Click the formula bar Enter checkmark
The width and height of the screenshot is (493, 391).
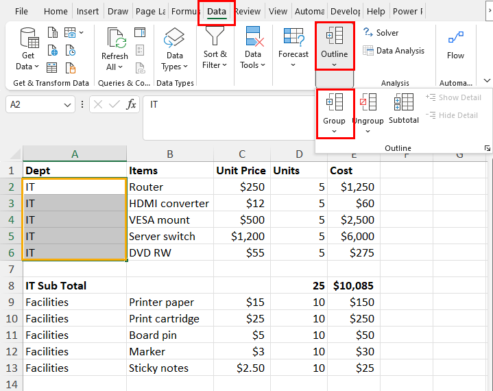click(114, 104)
